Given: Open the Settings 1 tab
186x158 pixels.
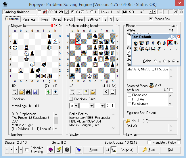Looking at the screenshot, I should pos(94,19).
